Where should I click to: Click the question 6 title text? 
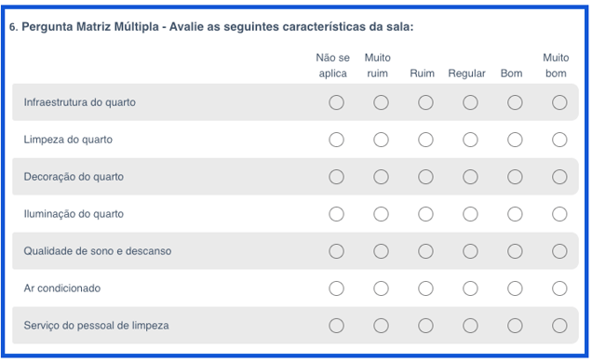point(211,27)
